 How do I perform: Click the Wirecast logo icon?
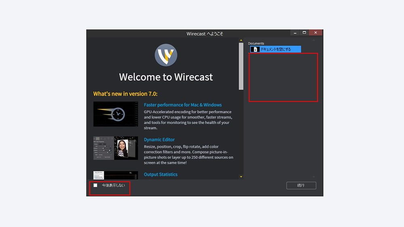[x=166, y=55]
